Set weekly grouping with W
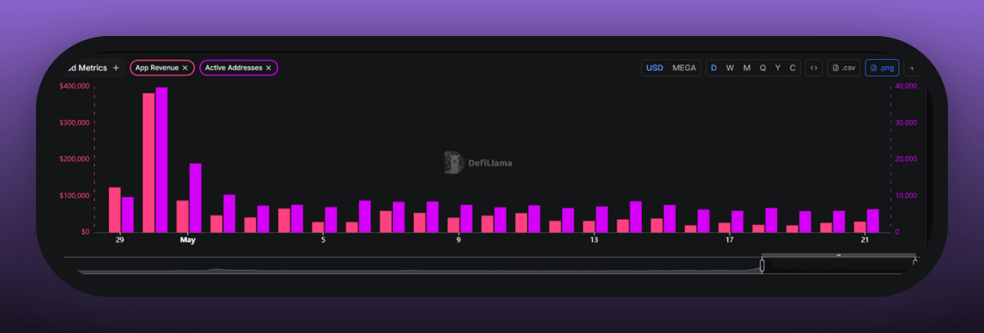The image size is (984, 333). click(730, 68)
